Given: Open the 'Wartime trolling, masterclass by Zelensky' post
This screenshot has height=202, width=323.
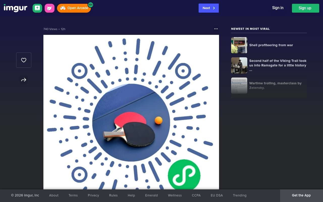Looking at the screenshot, I should click(275, 86).
